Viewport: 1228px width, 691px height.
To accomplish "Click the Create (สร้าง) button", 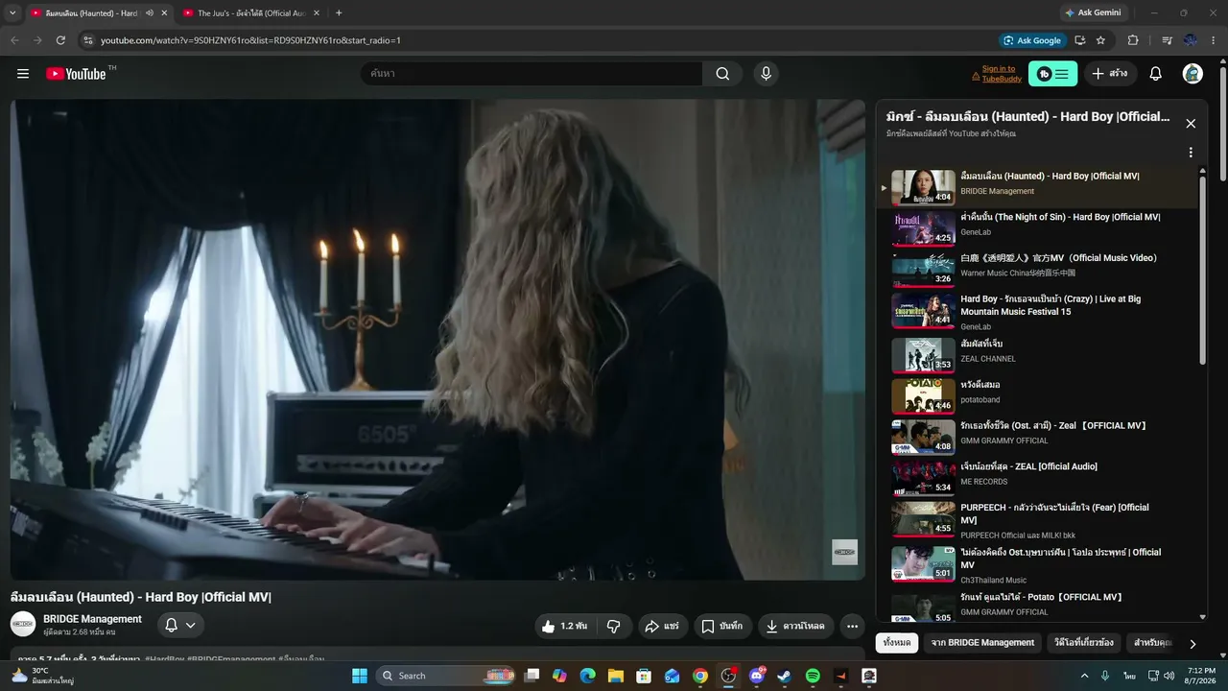I will pyautogui.click(x=1110, y=74).
